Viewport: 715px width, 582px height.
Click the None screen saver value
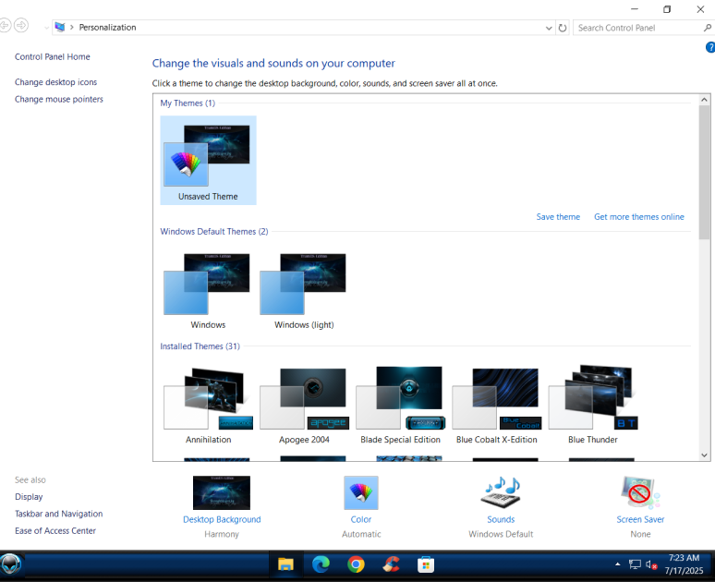click(640, 534)
